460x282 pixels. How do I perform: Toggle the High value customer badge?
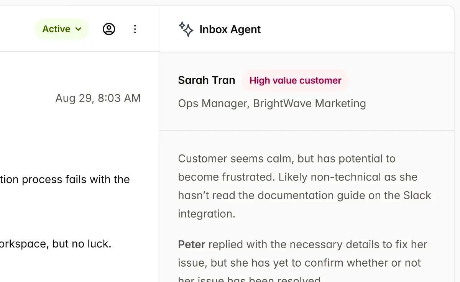(295, 80)
